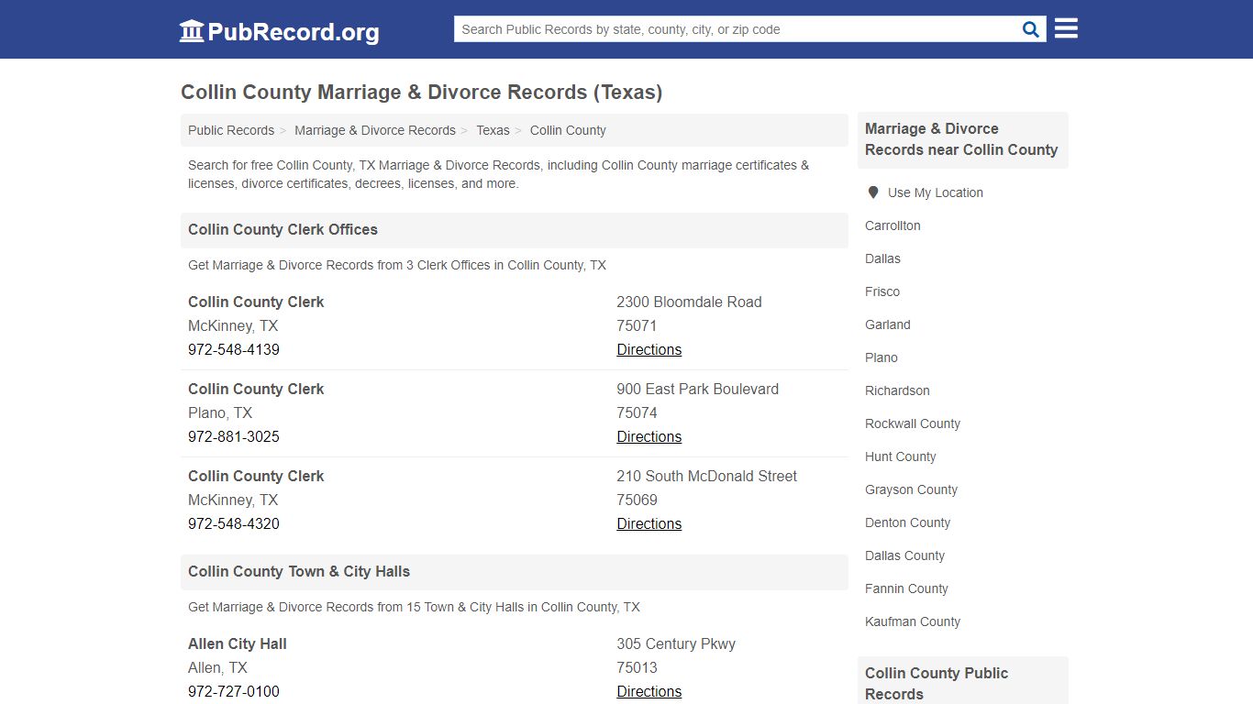Click the PubRecord.org logo

[279, 31]
